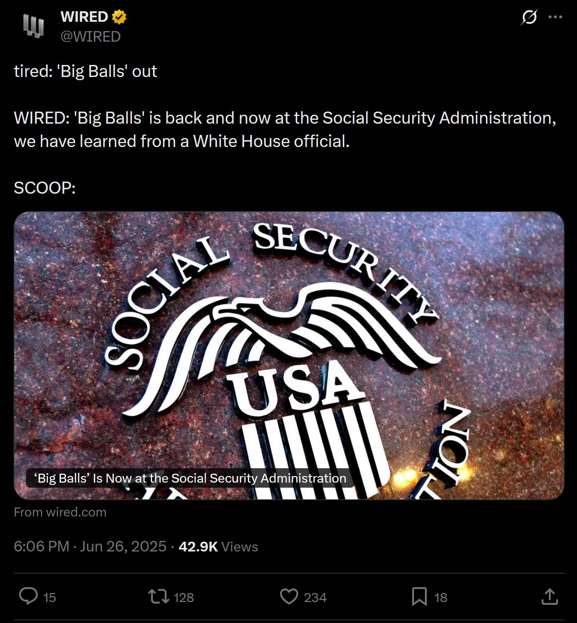
Task: Open Grok explain-this-post icon
Action: point(529,17)
